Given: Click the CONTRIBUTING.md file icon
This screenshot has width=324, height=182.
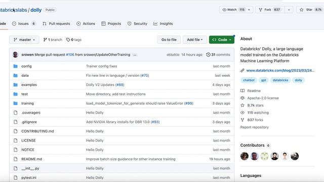Looking at the screenshot, I should [x=16, y=131].
